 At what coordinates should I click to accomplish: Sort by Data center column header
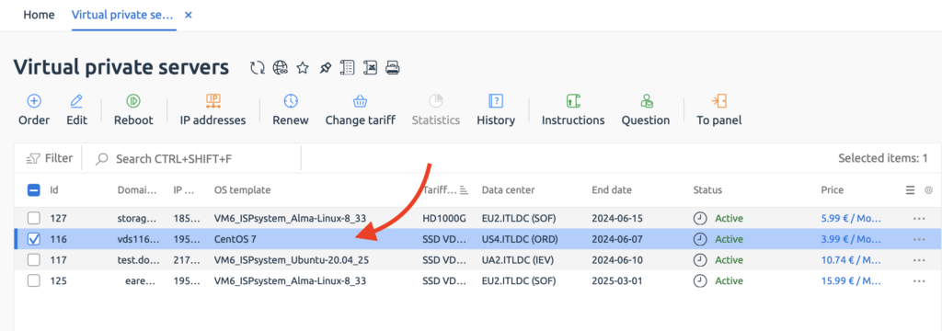tap(508, 189)
